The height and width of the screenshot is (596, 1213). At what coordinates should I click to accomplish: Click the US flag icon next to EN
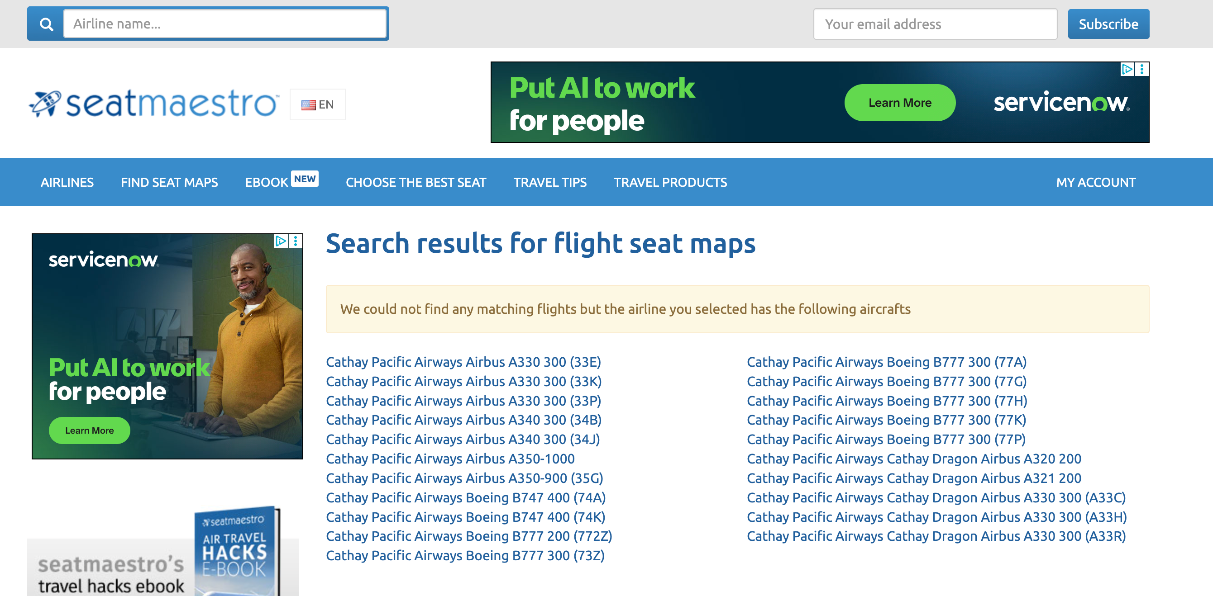coord(308,104)
